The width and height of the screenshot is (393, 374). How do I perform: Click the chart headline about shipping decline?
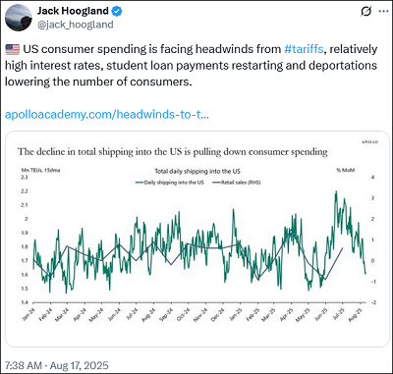(x=173, y=152)
